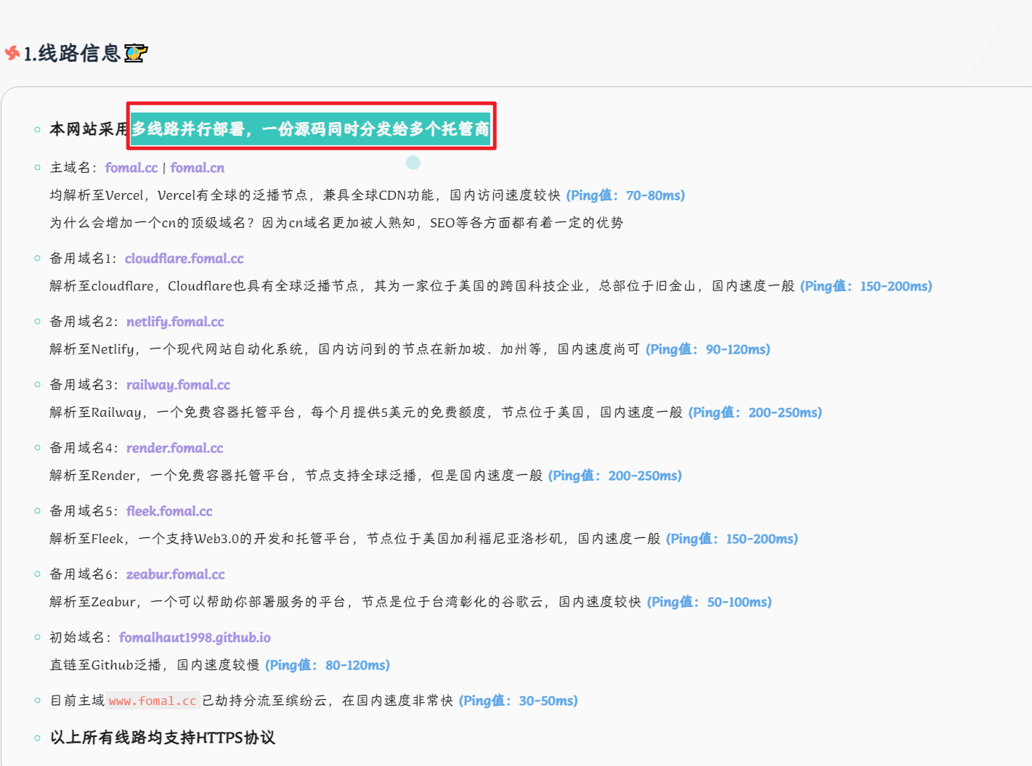Open the netlify.fomal.cc link
The height and width of the screenshot is (766, 1032).
tap(175, 322)
